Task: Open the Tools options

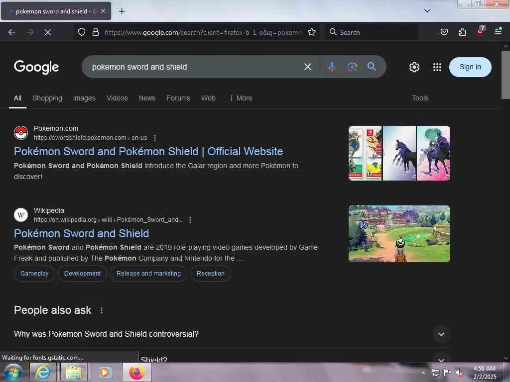Action: coord(420,98)
